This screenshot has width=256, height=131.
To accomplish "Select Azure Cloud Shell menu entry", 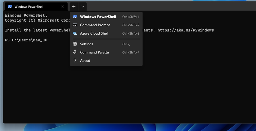I will tap(94, 33).
